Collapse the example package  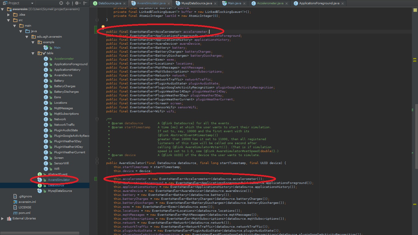tap(33, 42)
